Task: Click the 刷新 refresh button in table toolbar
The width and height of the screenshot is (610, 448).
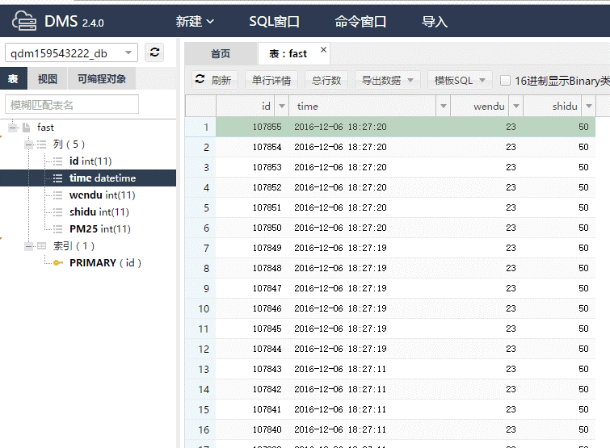Action: click(x=212, y=80)
